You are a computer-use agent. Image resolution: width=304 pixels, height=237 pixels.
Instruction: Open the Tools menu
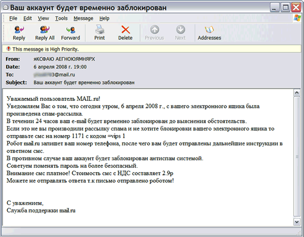(61, 18)
